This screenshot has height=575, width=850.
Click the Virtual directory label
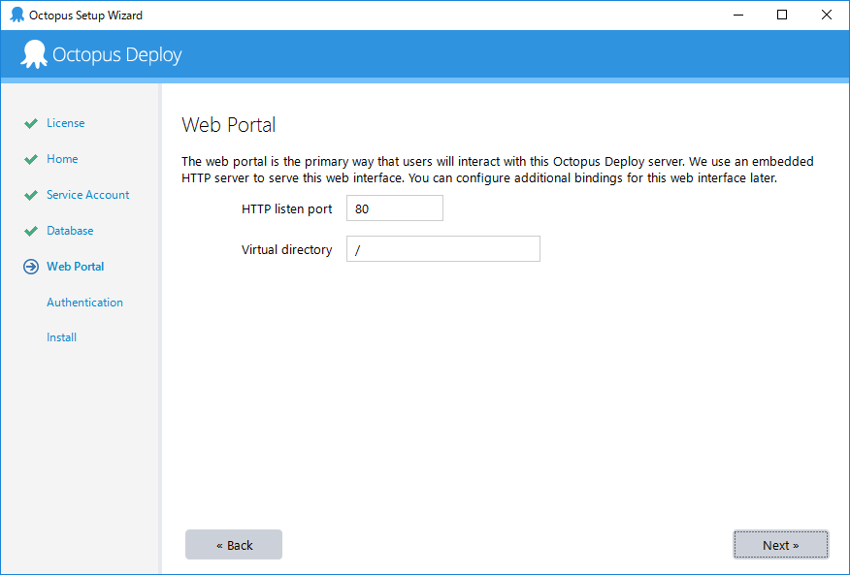click(287, 249)
